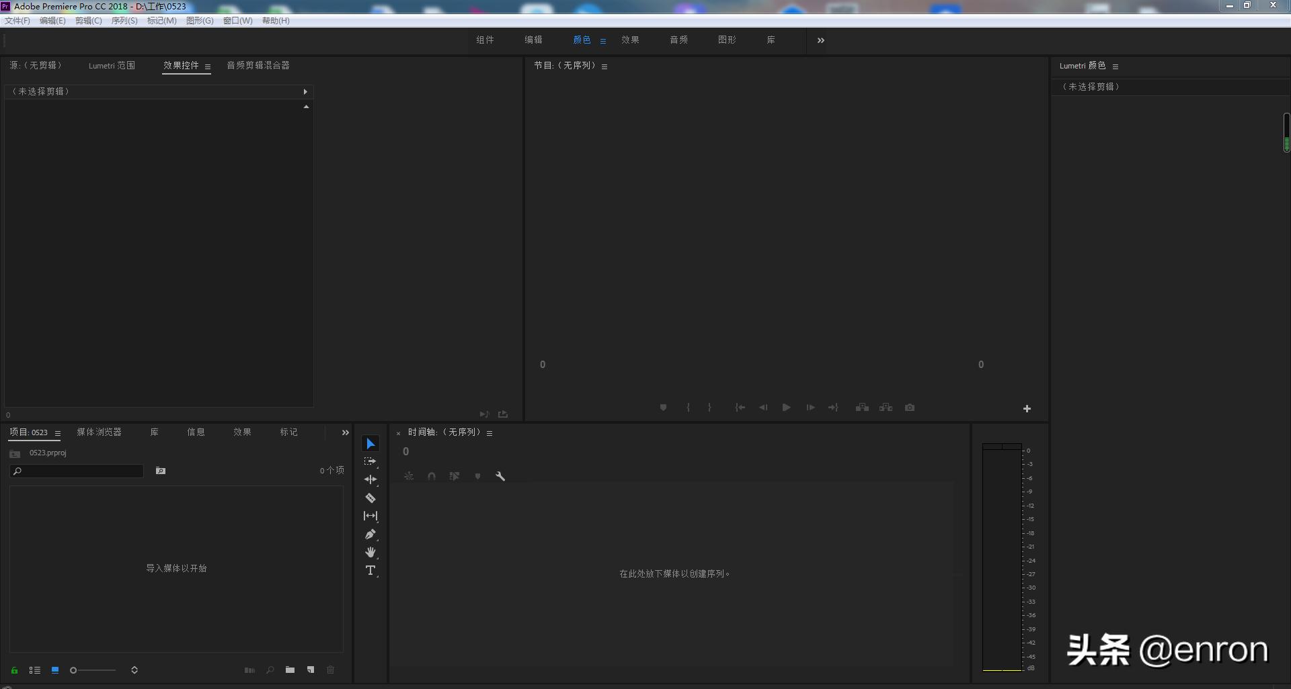This screenshot has width=1291, height=689.
Task: Toggle project read/write green lock
Action: coord(14,670)
